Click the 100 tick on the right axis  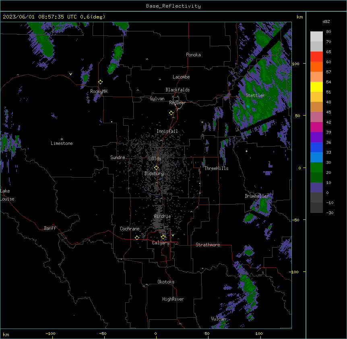click(295, 64)
